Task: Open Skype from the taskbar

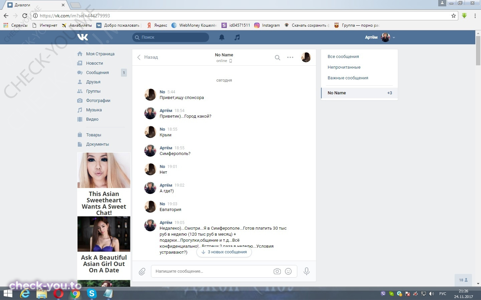Action: 92,294
